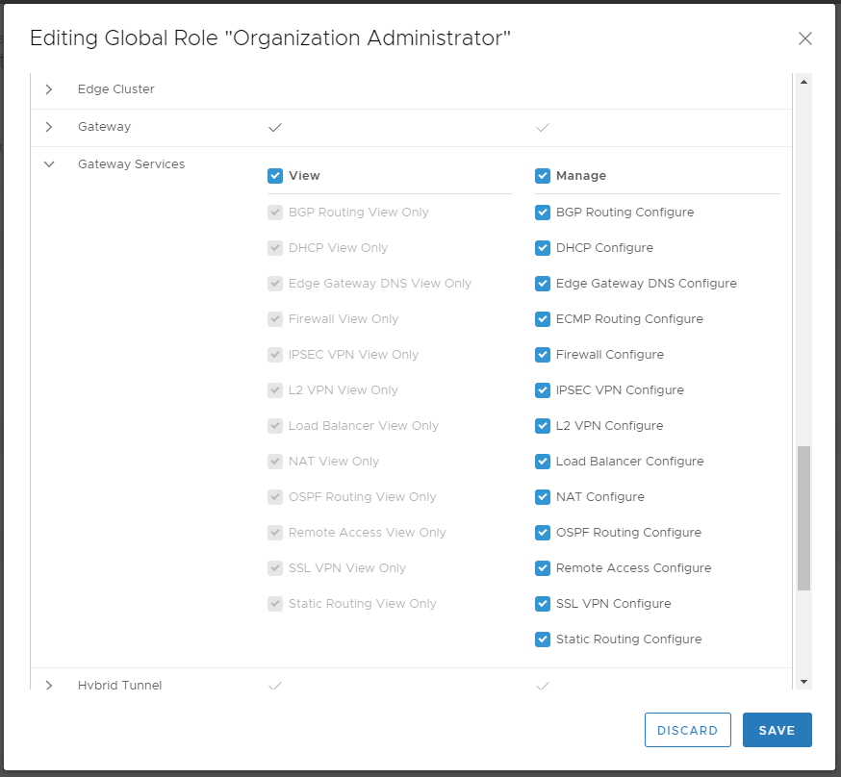
Task: Click the scrollbar up arrow
Action: 803,82
